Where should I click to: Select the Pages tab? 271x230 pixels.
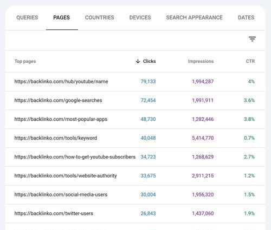pyautogui.click(x=61, y=17)
